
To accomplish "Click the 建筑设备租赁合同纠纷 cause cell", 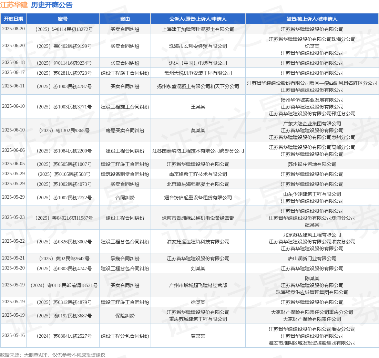I will [125, 174].
